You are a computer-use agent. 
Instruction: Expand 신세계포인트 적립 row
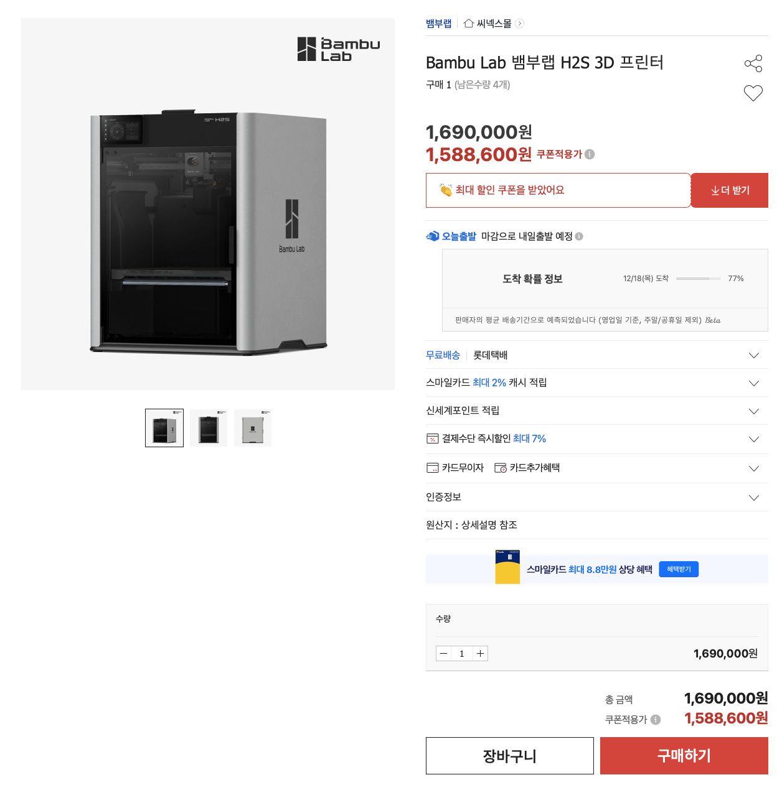point(596,411)
